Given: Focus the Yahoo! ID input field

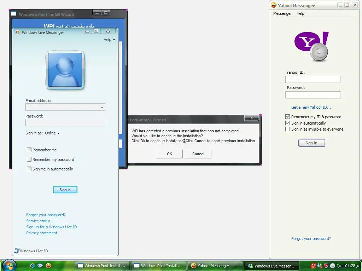Looking at the screenshot, I should pos(313,79).
